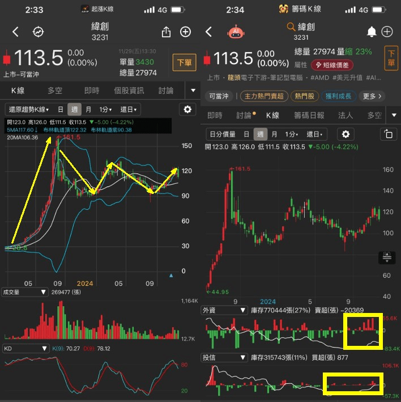This screenshot has height=402, width=401.
Task: Open price alert bell
Action: tap(372, 32)
